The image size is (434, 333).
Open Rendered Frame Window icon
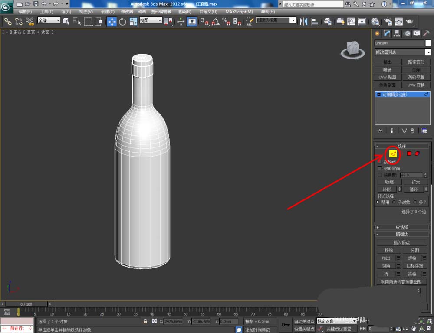pyautogui.click(x=398, y=21)
